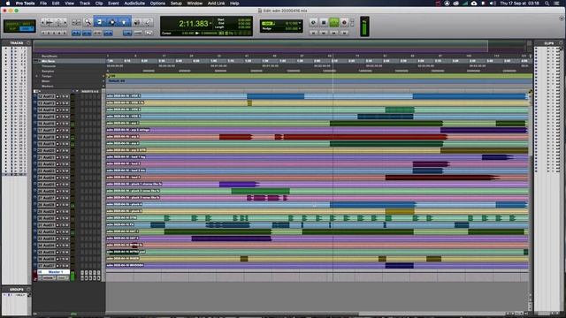The height and width of the screenshot is (318, 566).
Task: Toggle the green Grid display indicator
Action: coord(267,23)
